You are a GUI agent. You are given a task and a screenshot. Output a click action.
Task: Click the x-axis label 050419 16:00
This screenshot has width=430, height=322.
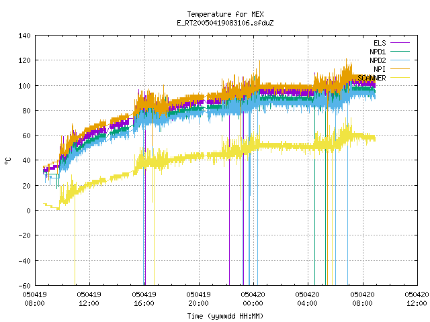coord(144,299)
